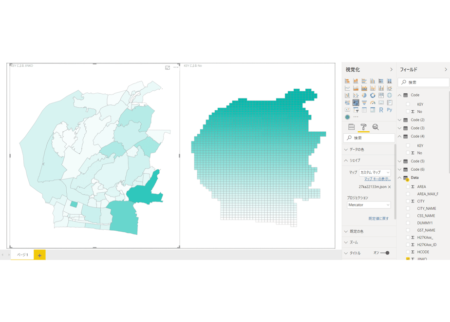450x322 pixels.
Task: Select the ArcGIS maps visual
Action: [x=347, y=117]
